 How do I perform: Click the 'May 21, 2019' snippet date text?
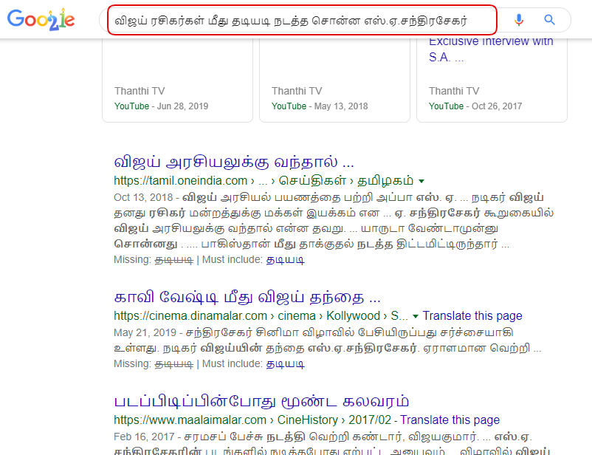[x=145, y=332]
